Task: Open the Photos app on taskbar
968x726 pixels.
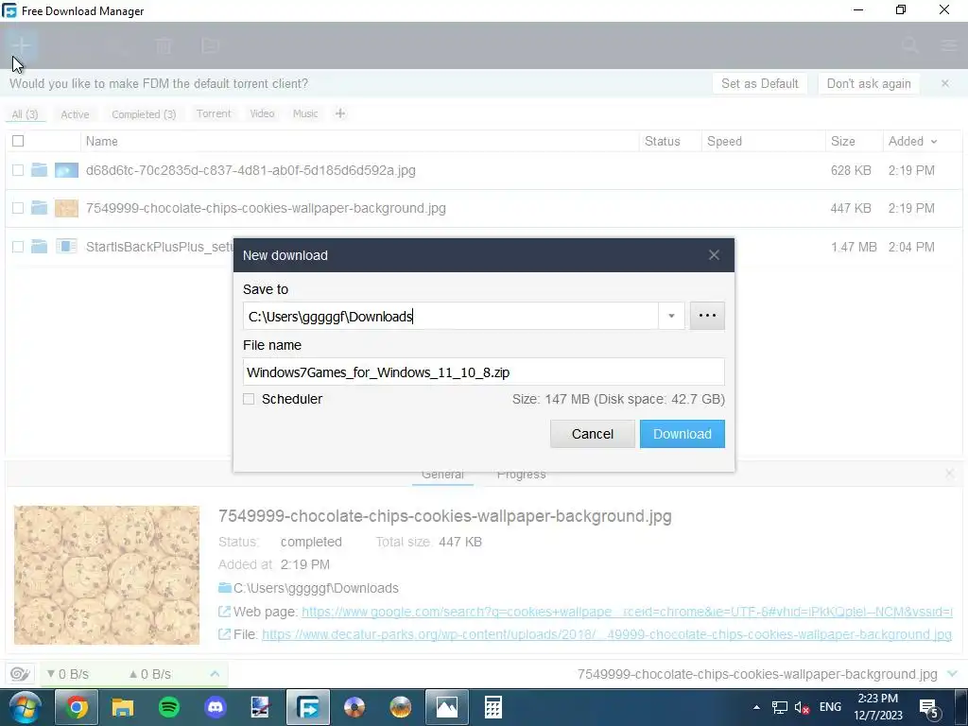Action: [446, 707]
